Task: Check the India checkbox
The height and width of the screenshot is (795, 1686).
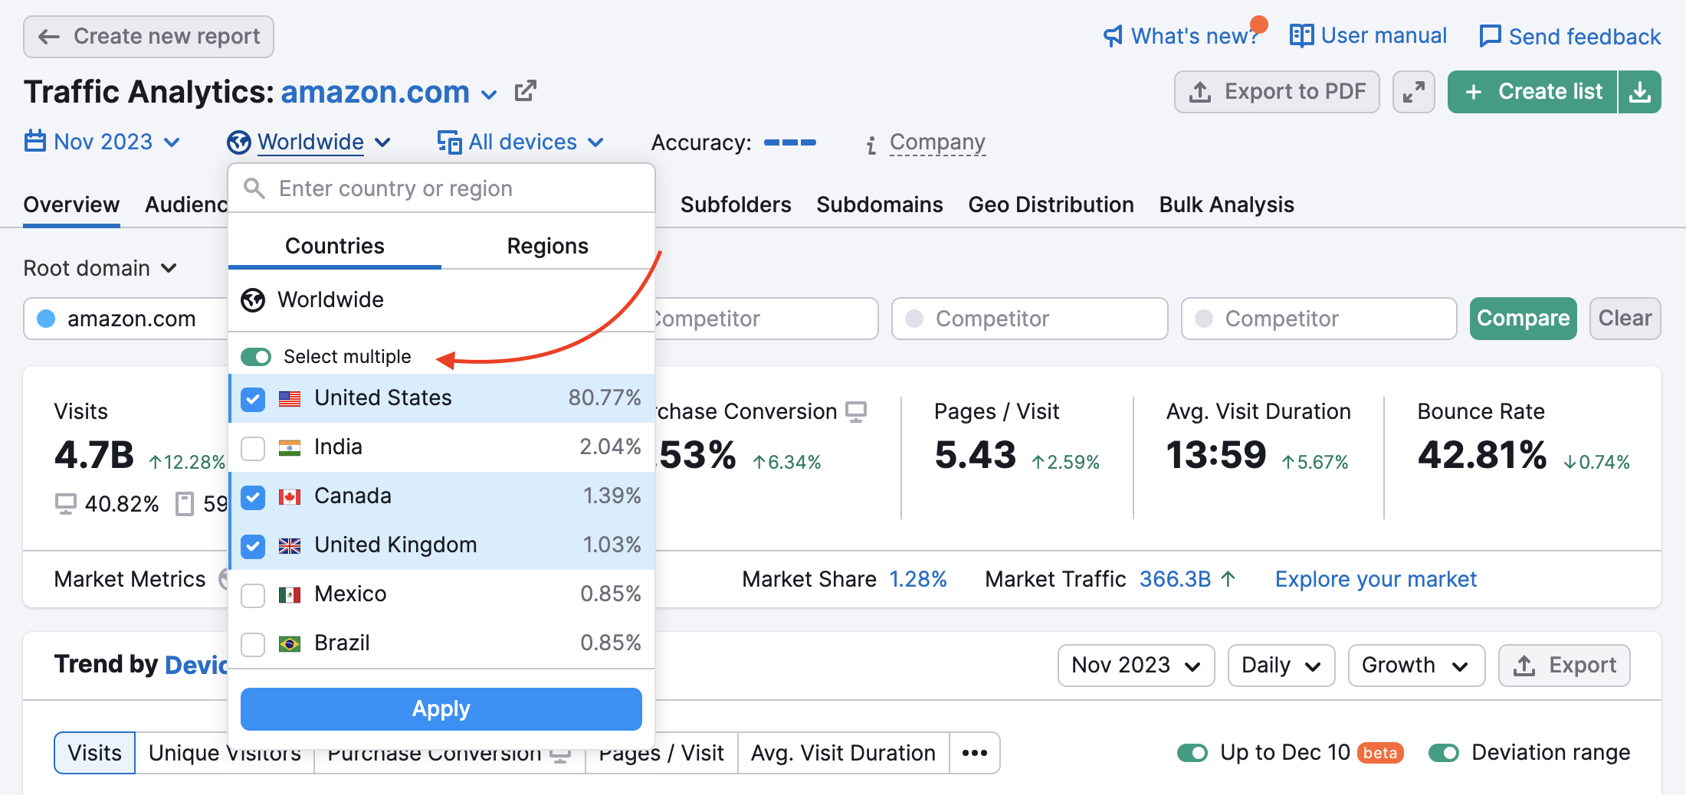Action: coord(253,448)
